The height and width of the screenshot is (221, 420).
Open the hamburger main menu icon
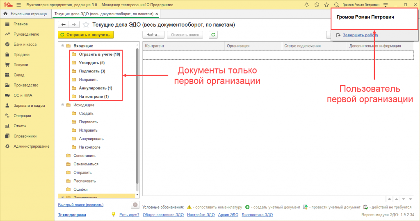click(18, 5)
